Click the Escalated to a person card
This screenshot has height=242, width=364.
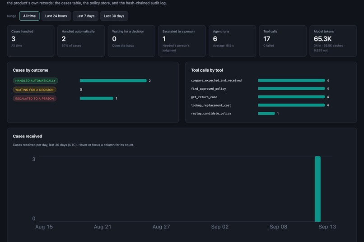[182, 41]
